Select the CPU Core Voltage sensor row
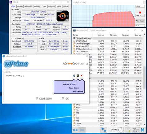Screen dimensions: 147x134 click(108, 44)
